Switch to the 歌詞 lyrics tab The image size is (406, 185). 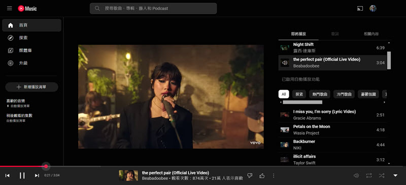(335, 34)
